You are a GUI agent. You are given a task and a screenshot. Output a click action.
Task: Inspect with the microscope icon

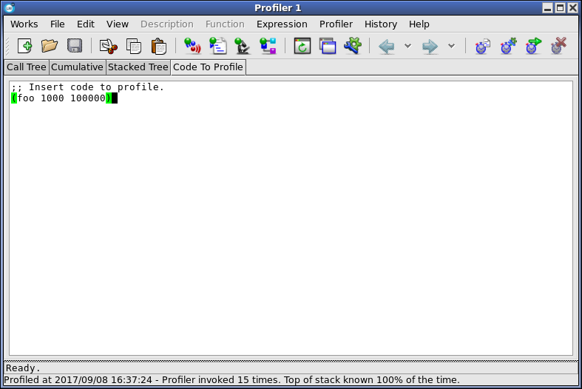click(243, 47)
